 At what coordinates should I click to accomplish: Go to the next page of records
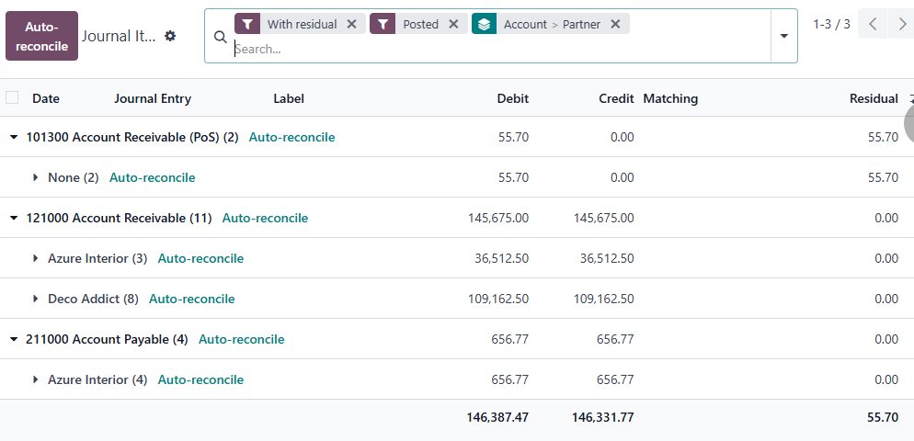coord(902,24)
